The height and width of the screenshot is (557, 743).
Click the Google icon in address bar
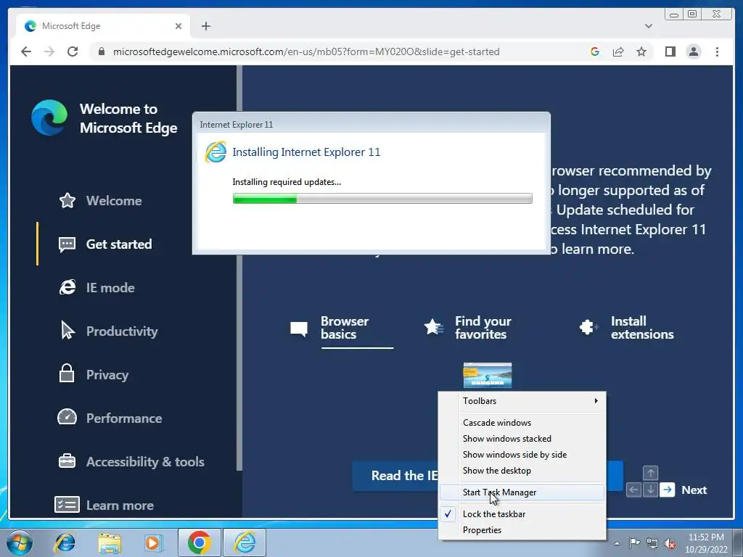(x=595, y=51)
